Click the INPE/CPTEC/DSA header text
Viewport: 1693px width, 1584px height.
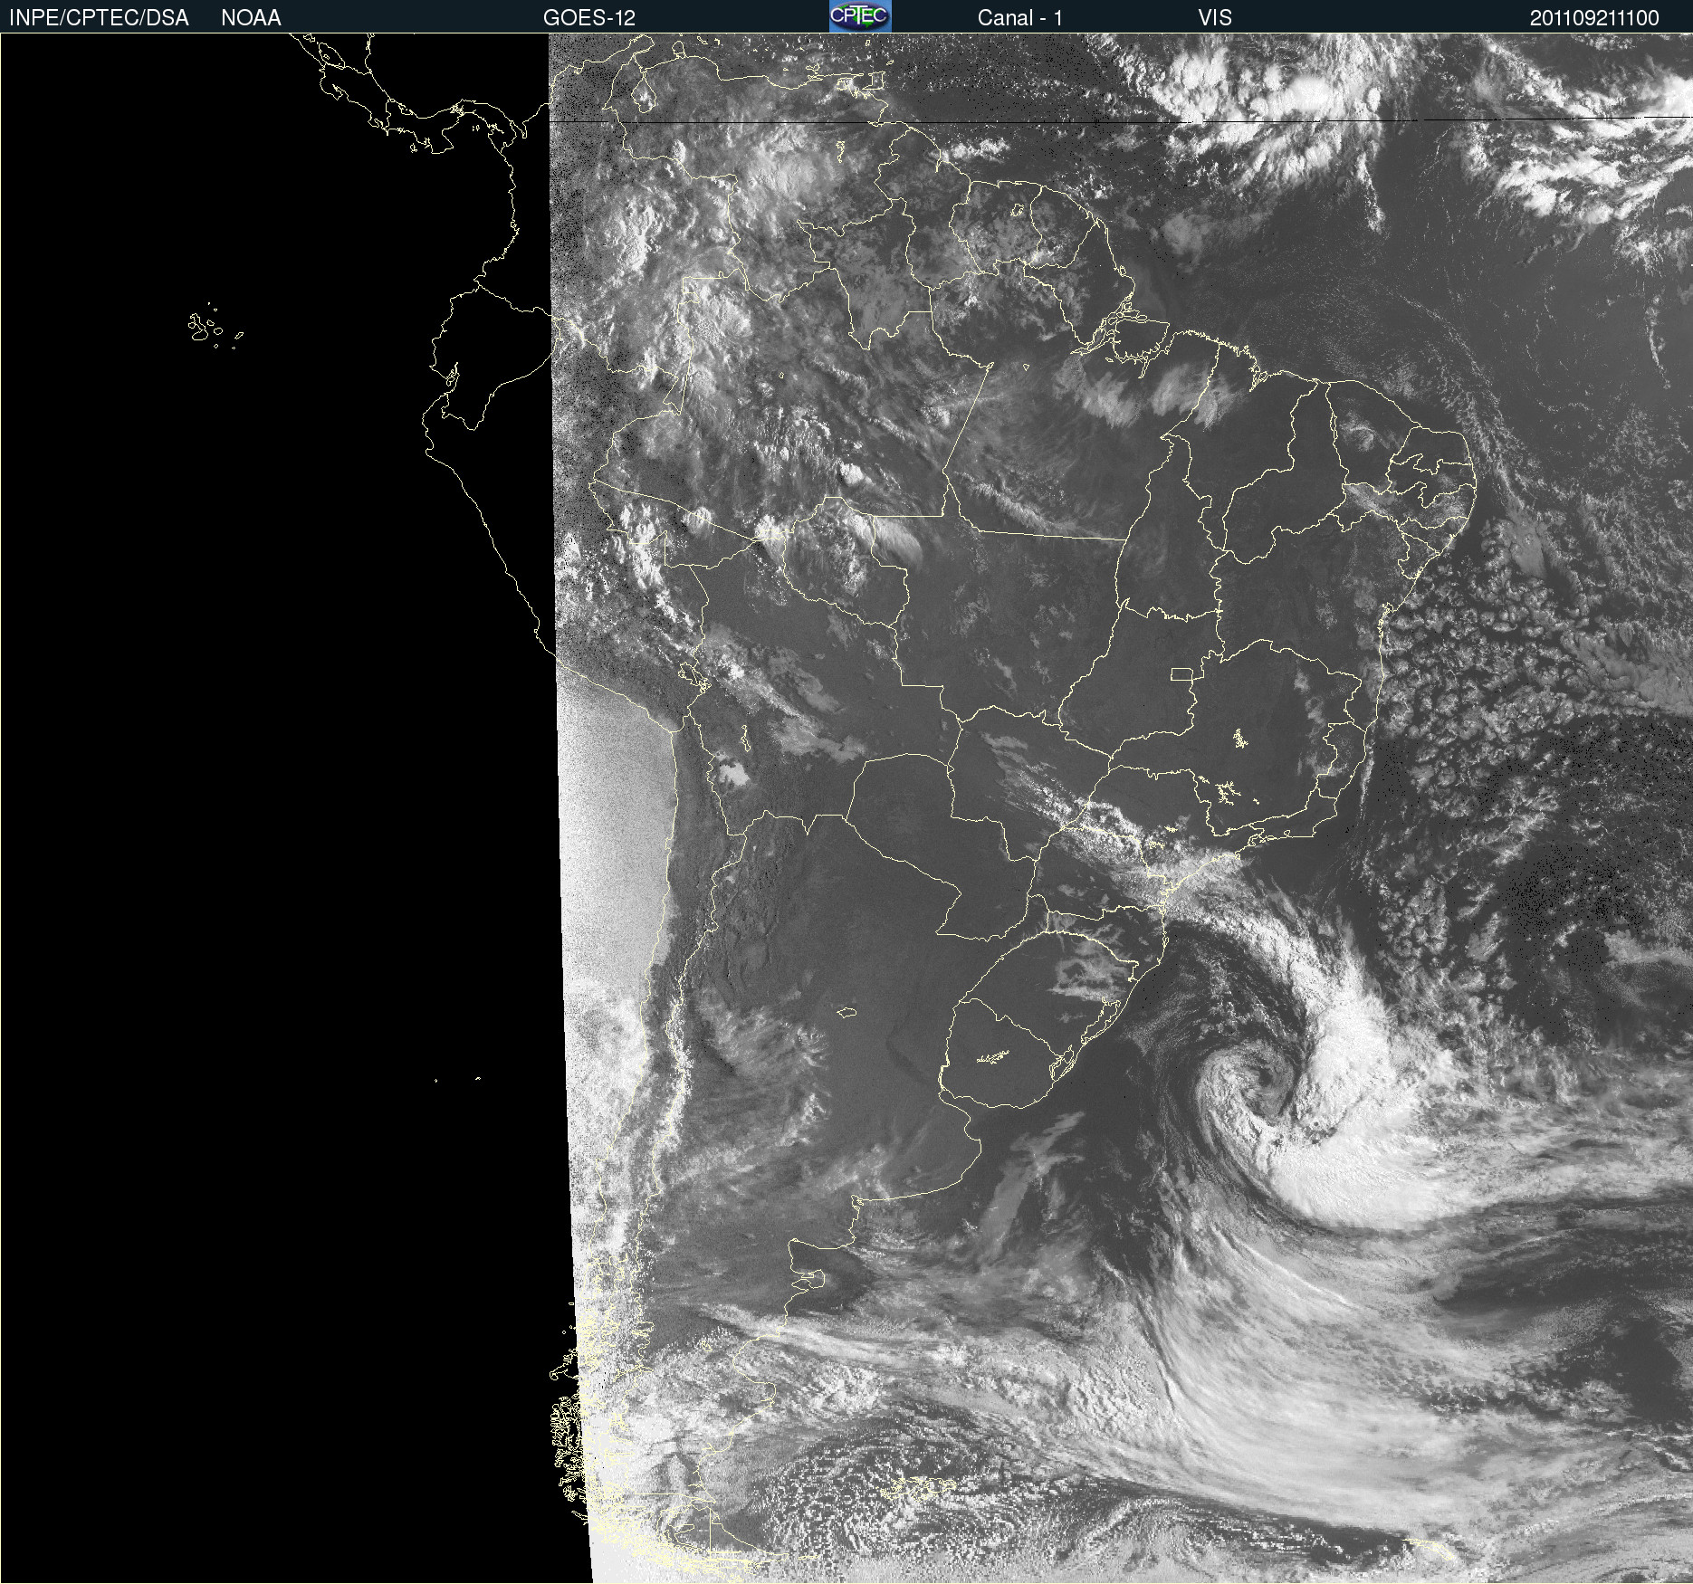point(99,18)
